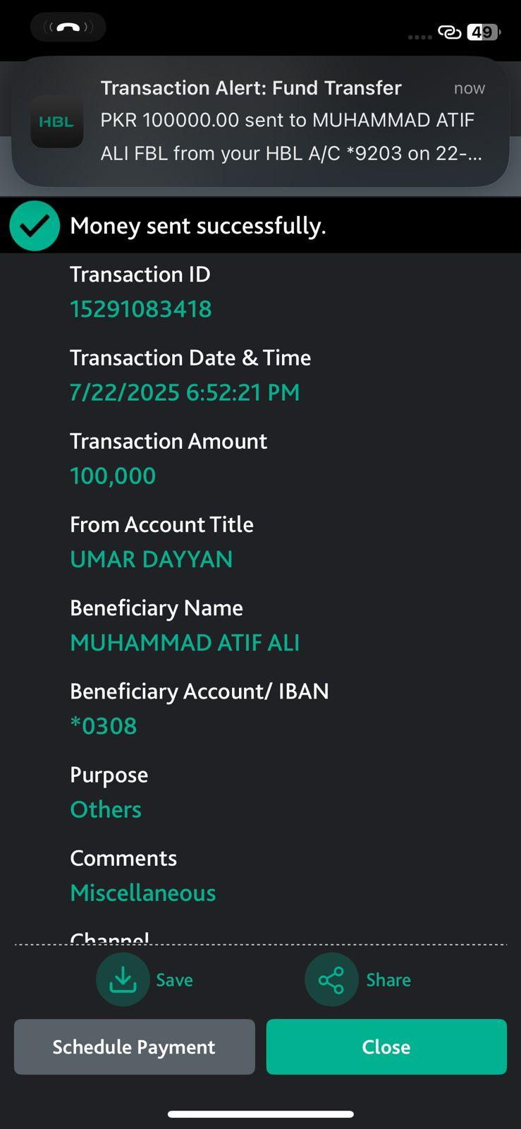Tap the transaction amount 100,000

coord(113,476)
